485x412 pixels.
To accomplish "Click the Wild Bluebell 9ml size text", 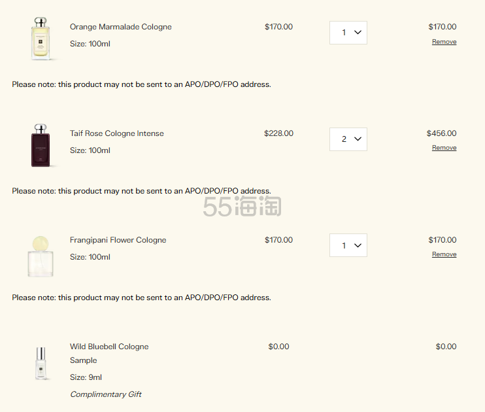I will tap(86, 377).
